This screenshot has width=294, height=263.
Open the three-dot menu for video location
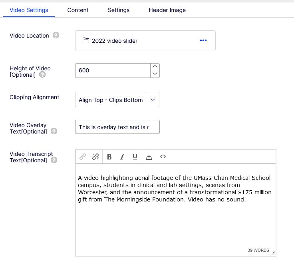click(203, 40)
